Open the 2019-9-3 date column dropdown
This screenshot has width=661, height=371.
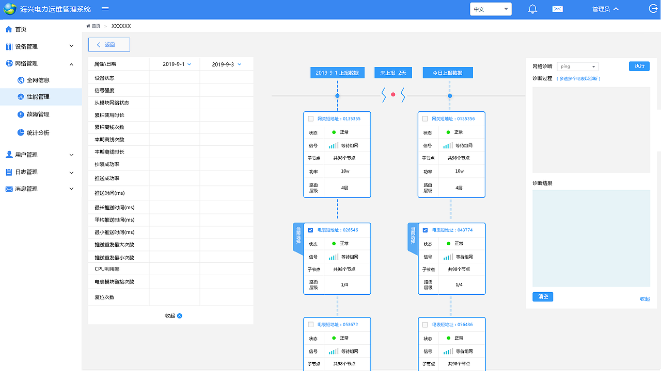pos(227,64)
